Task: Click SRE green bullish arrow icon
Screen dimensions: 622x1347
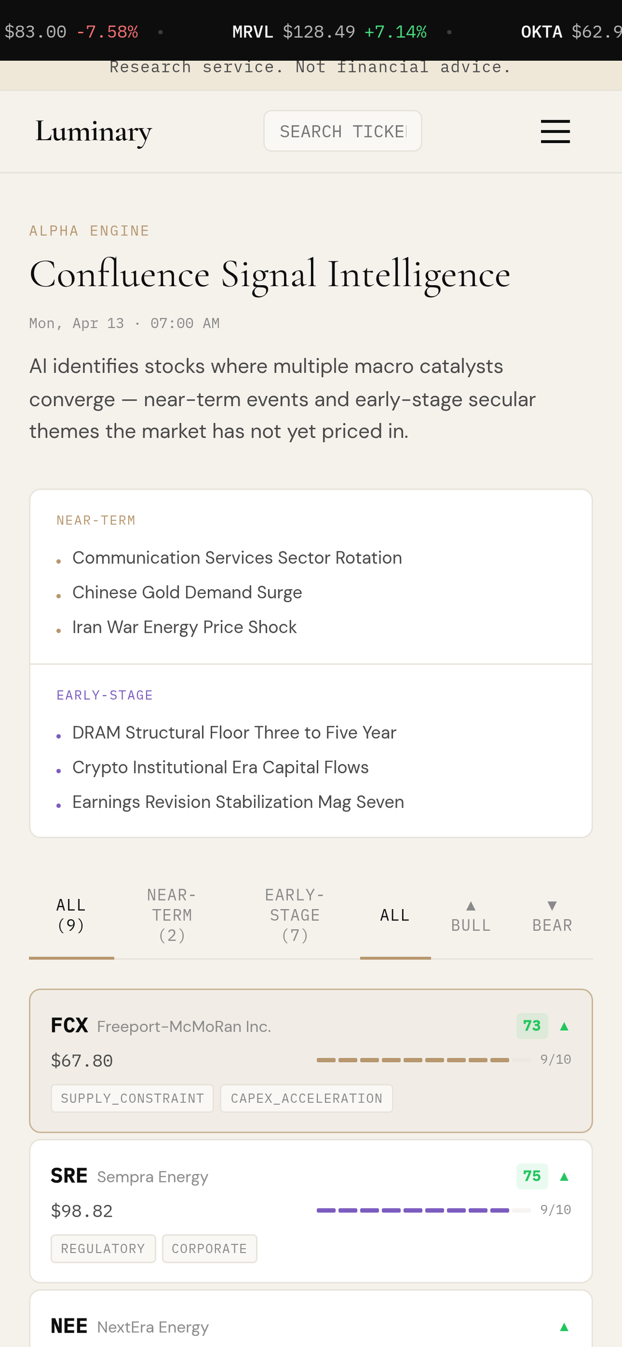Action: click(564, 1176)
